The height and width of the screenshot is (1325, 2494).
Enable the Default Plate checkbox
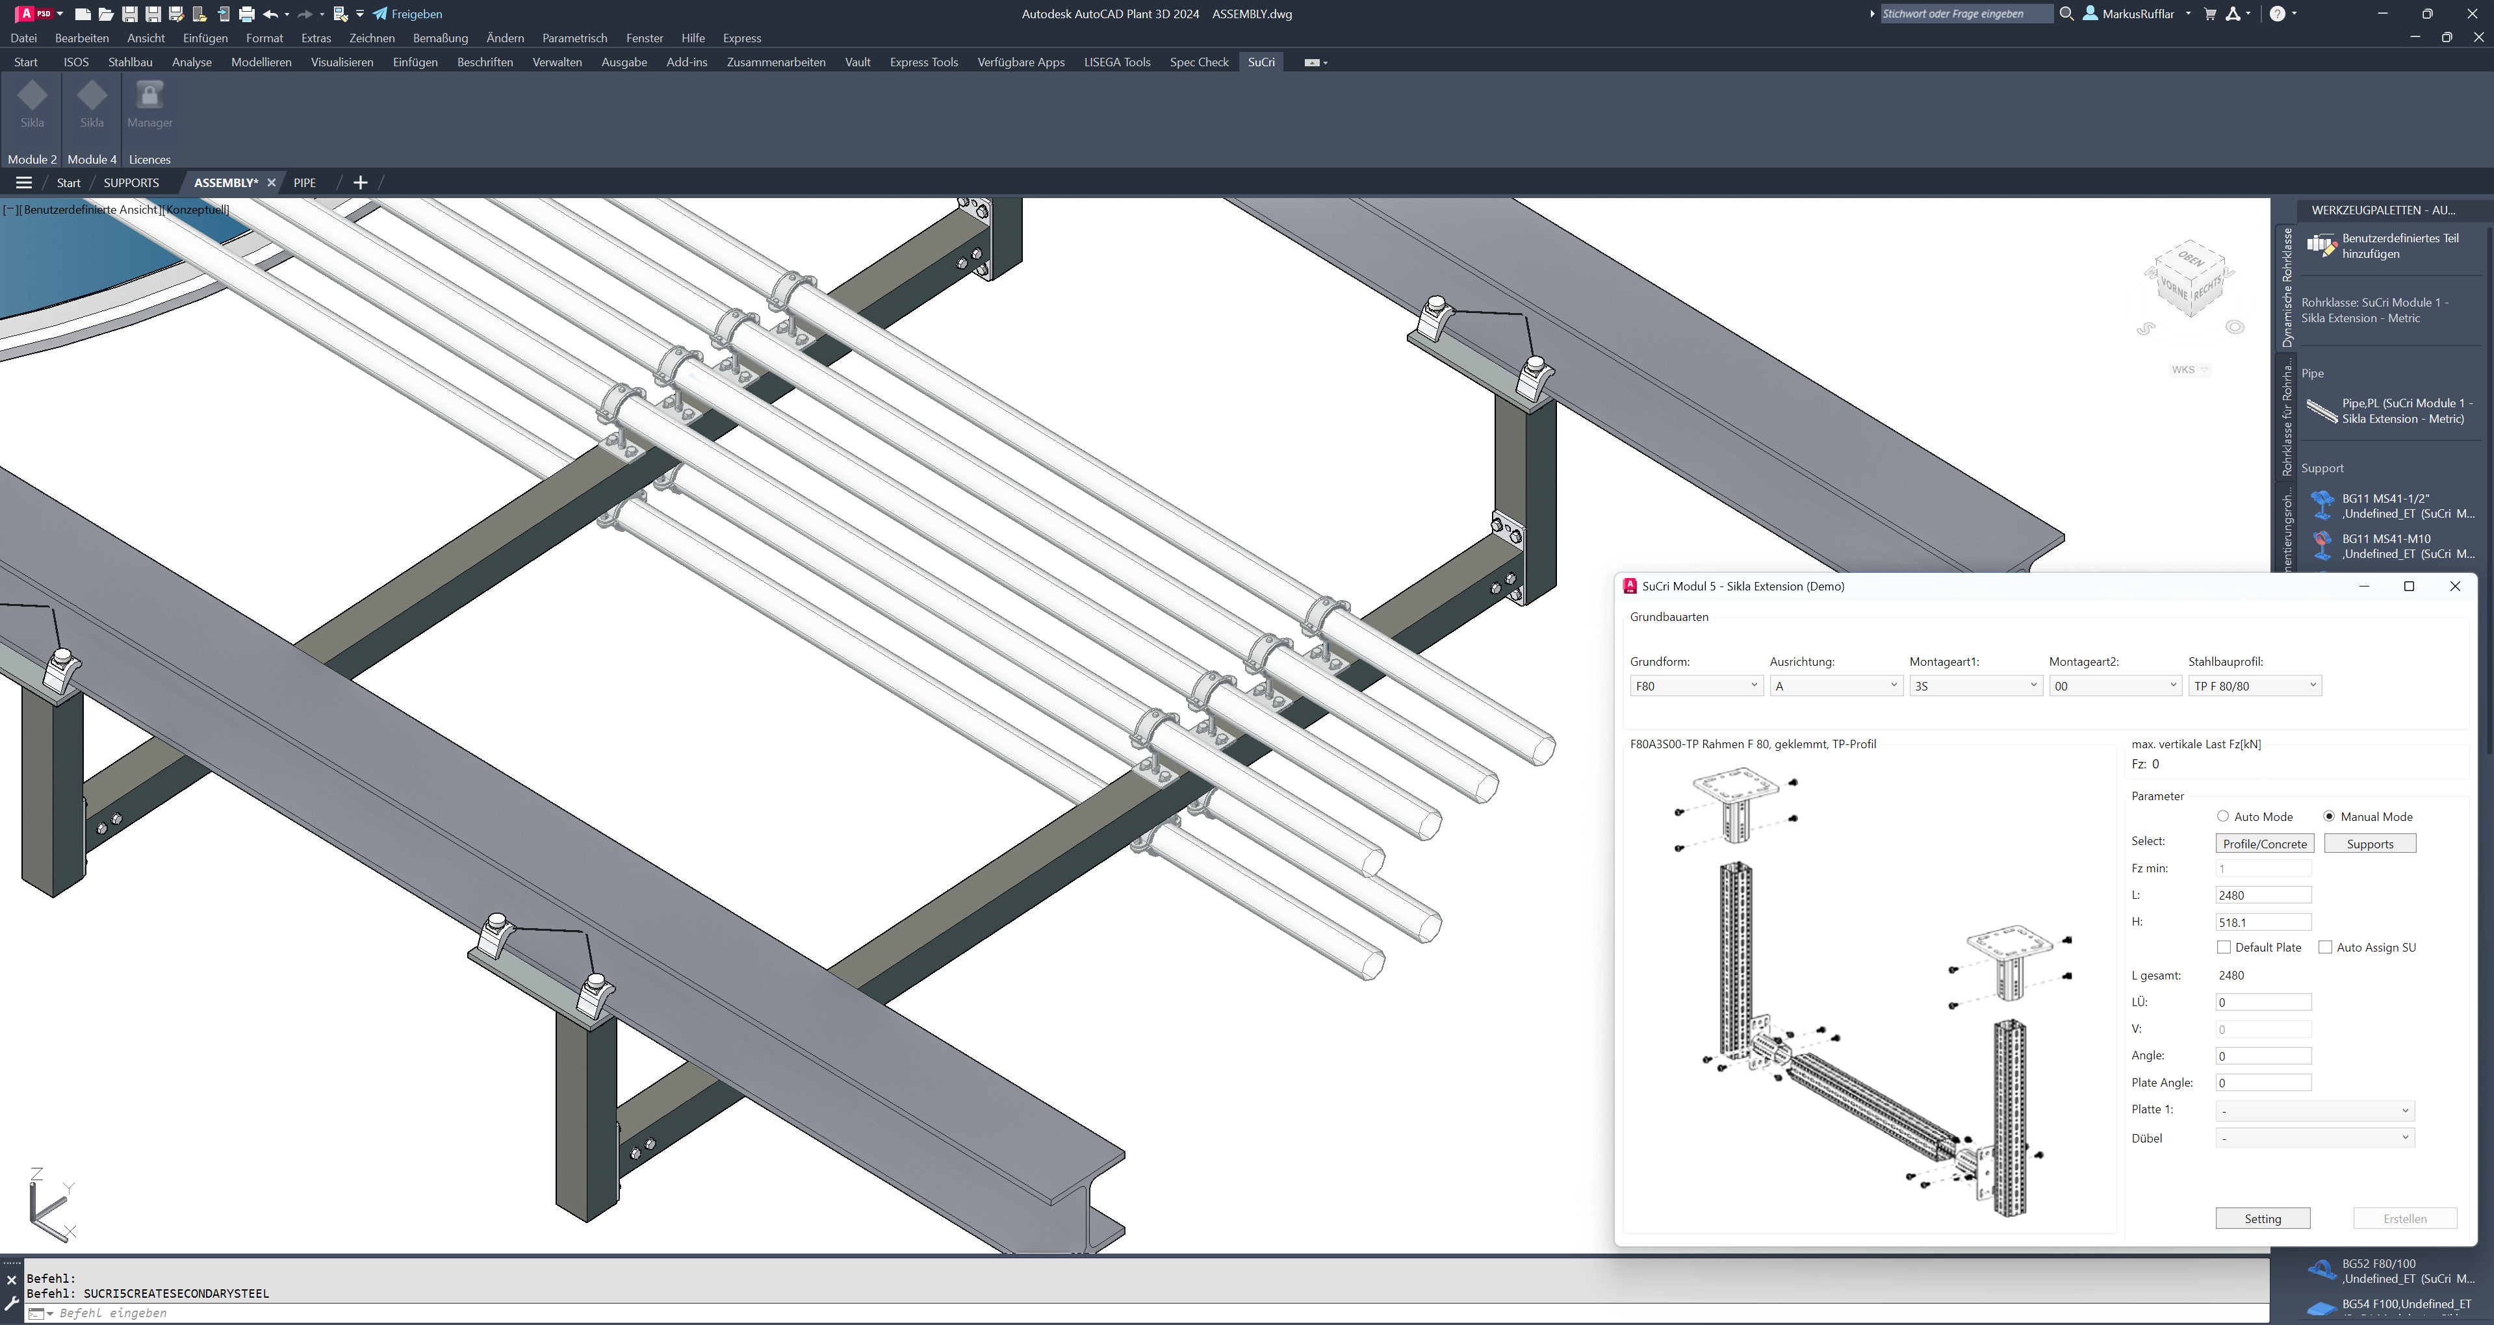tap(2224, 948)
